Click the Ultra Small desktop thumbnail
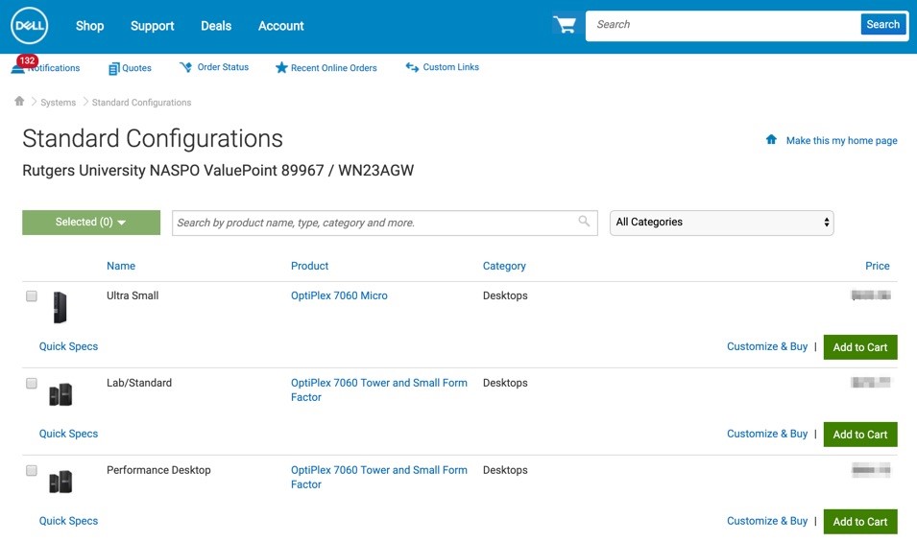917x542 pixels. tap(60, 307)
